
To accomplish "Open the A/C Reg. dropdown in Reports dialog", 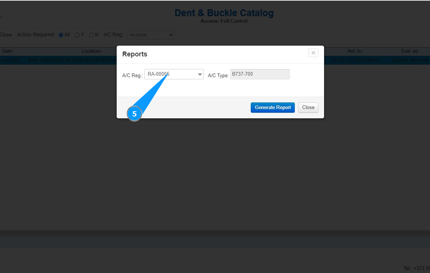I will pyautogui.click(x=174, y=74).
